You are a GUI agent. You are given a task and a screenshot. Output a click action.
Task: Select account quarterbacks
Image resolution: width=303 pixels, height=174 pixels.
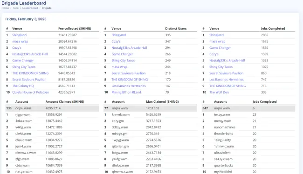click(224, 166)
